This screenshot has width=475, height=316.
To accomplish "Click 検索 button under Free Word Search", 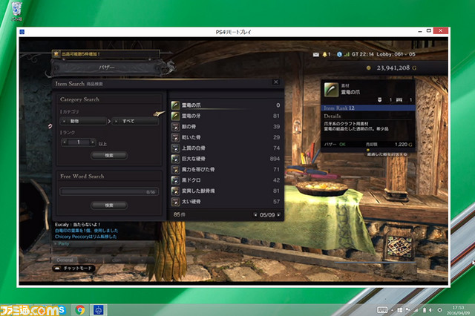I will [109, 205].
